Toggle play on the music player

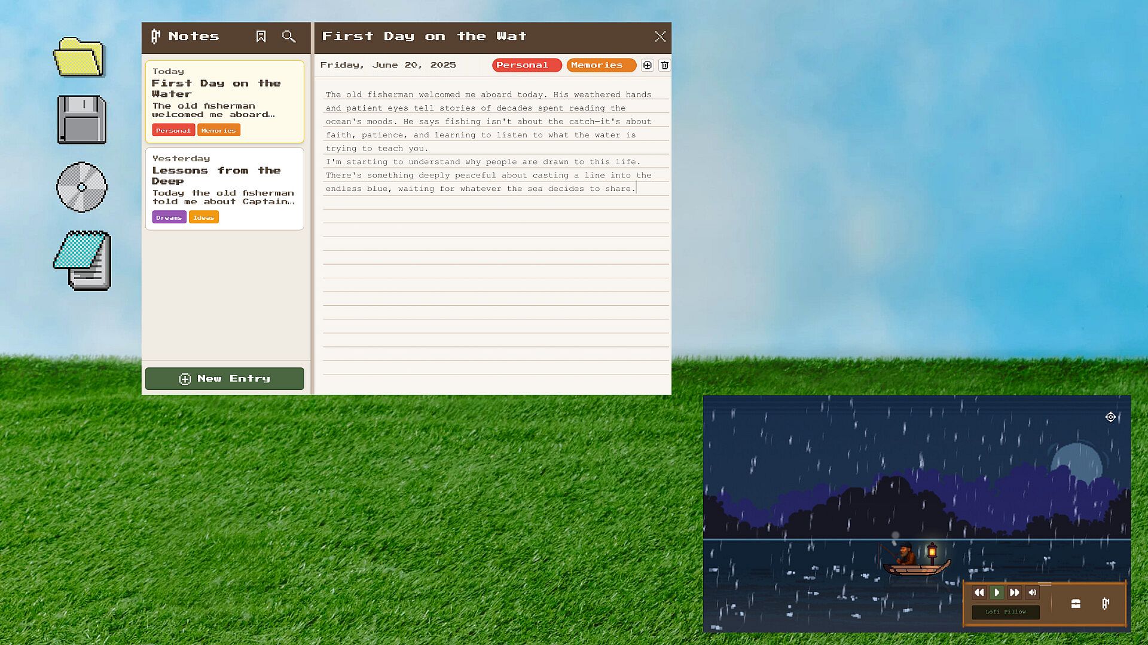[x=997, y=592]
